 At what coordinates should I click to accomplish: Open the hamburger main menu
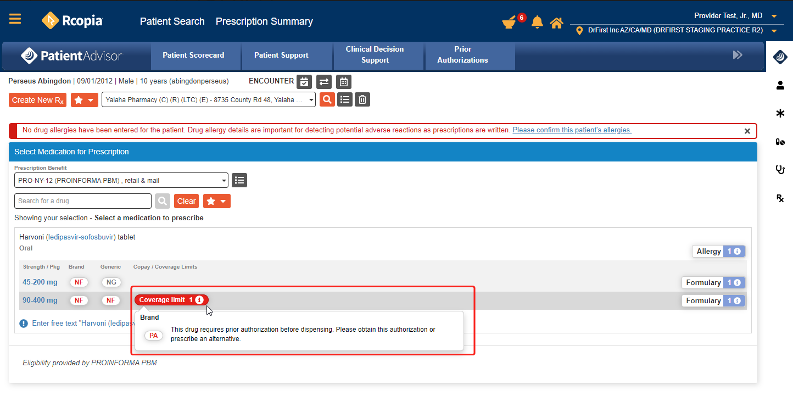(15, 19)
